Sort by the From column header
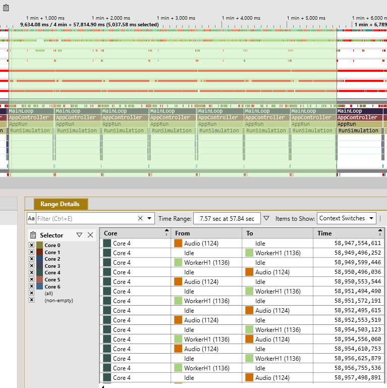Screen dimensions: 387x388 206,233
